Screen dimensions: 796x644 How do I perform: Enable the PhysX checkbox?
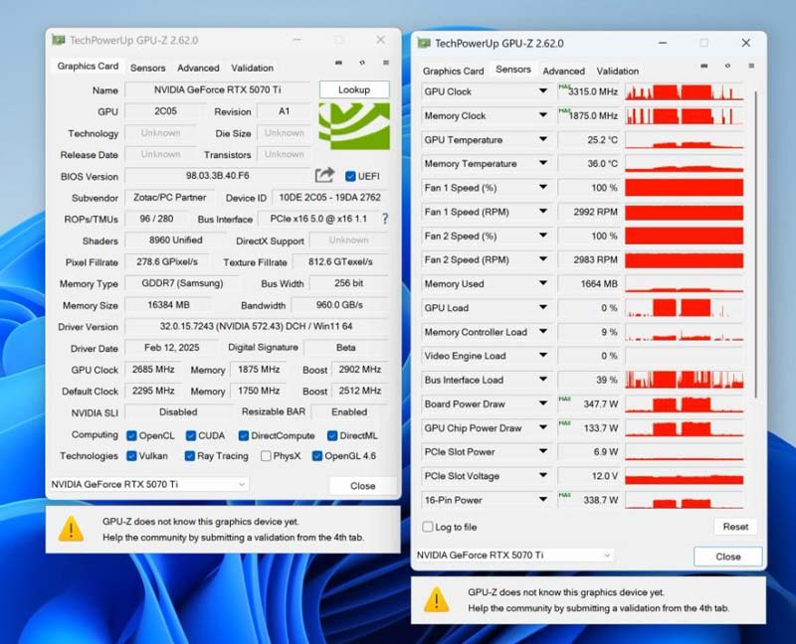[x=268, y=455]
